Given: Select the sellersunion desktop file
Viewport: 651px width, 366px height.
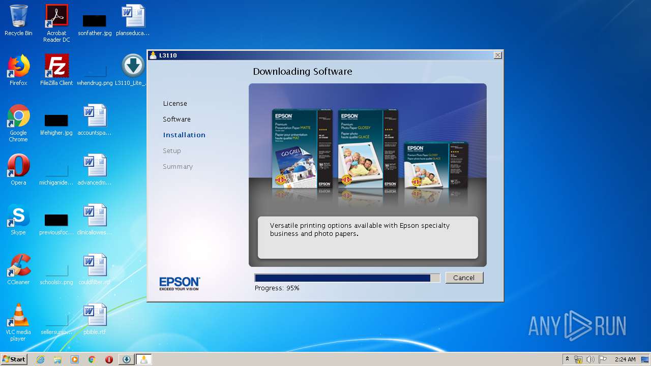Looking at the screenshot, I should pyautogui.click(x=56, y=323).
